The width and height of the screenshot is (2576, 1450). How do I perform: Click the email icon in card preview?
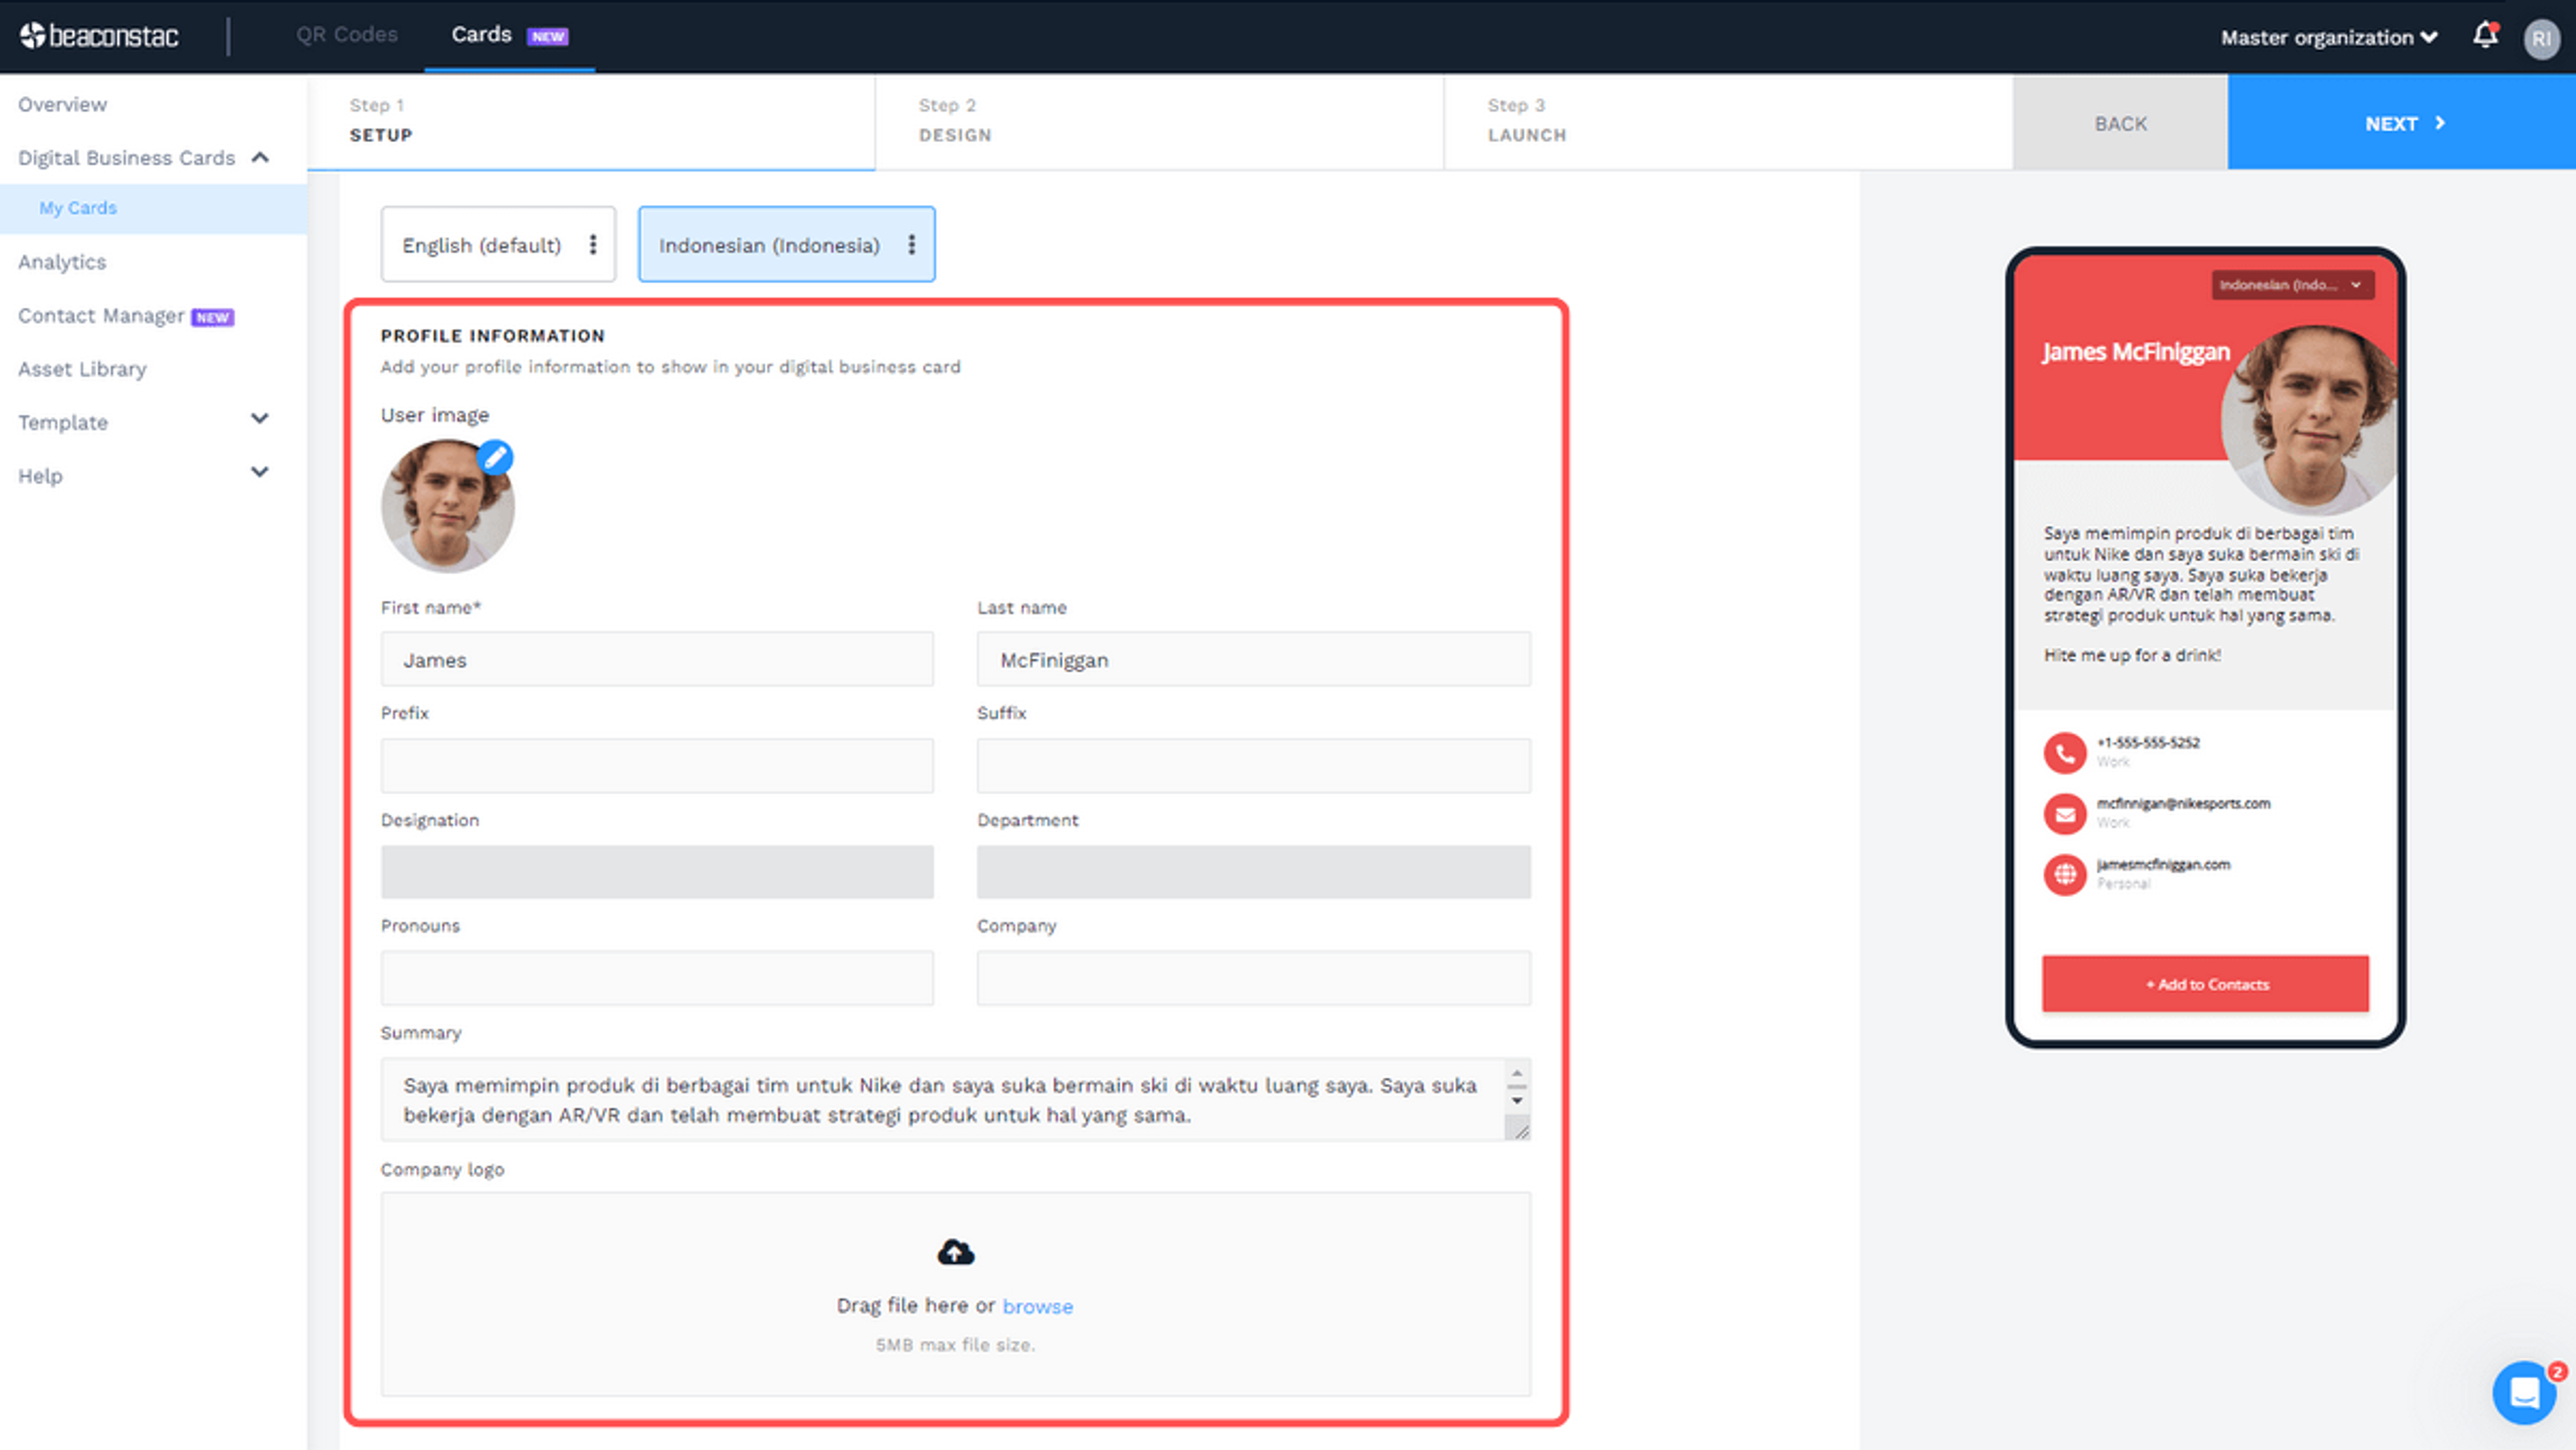point(2064,814)
